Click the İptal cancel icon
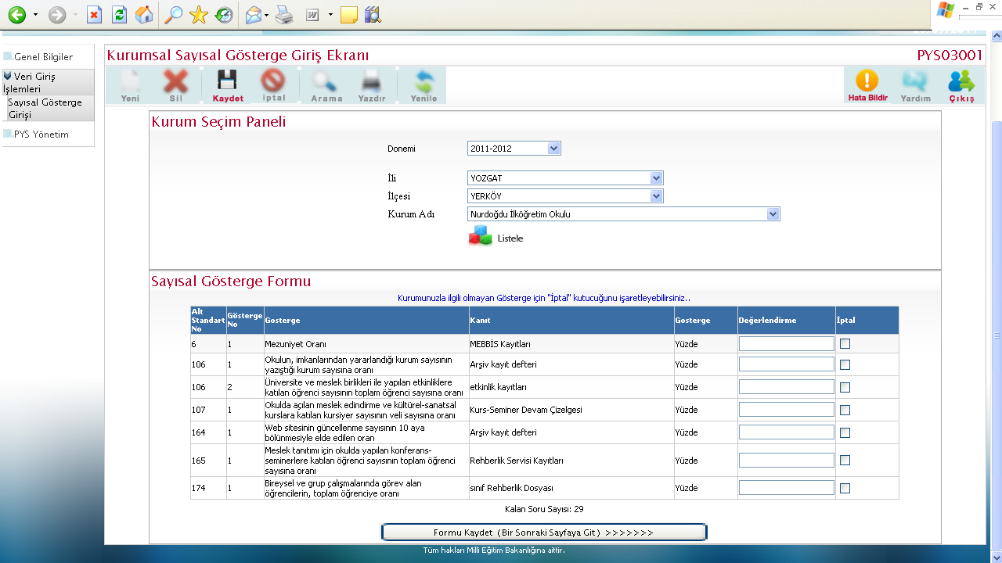The height and width of the screenshot is (563, 1002). (x=274, y=85)
